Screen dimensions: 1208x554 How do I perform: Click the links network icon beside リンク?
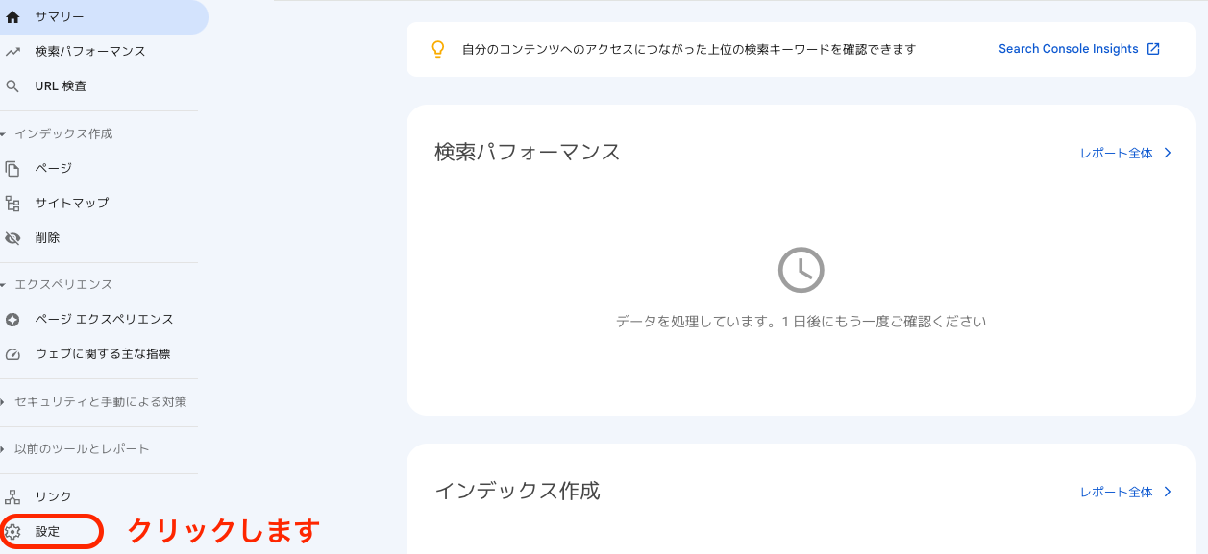click(12, 497)
